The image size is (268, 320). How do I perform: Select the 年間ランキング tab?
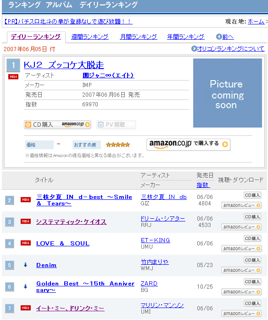point(186,37)
